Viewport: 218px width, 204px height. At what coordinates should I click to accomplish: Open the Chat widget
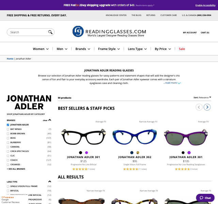pos(205,198)
